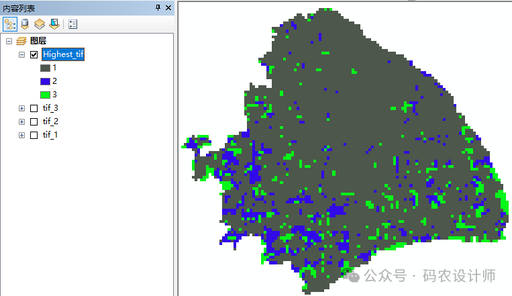Pin the 内容列表 panel with auto-hide
The height and width of the screenshot is (296, 512).
tap(158, 7)
